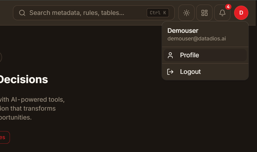The height and width of the screenshot is (152, 257).
Task: Click the partial circular badge at the left edge
Action: (1, 57)
